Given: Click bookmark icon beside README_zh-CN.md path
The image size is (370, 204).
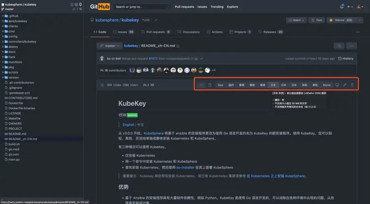Looking at the screenshot, I should (x=178, y=46).
